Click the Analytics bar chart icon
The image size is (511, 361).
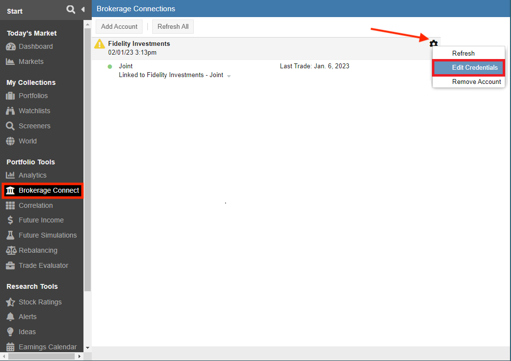[10, 175]
